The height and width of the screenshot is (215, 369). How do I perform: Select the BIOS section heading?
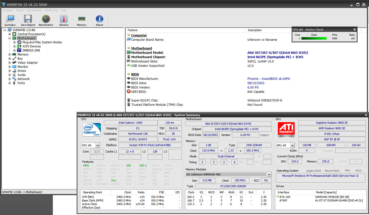pos(135,74)
